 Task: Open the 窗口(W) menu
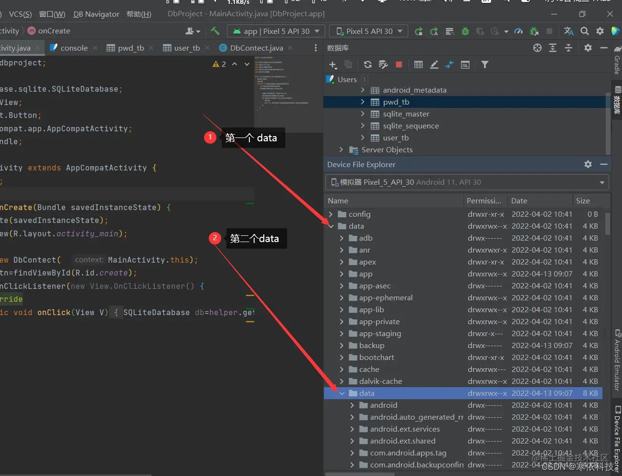point(52,14)
